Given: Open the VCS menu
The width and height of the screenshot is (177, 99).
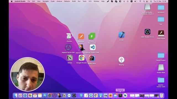Looking at the screenshot, I should (90, 1).
